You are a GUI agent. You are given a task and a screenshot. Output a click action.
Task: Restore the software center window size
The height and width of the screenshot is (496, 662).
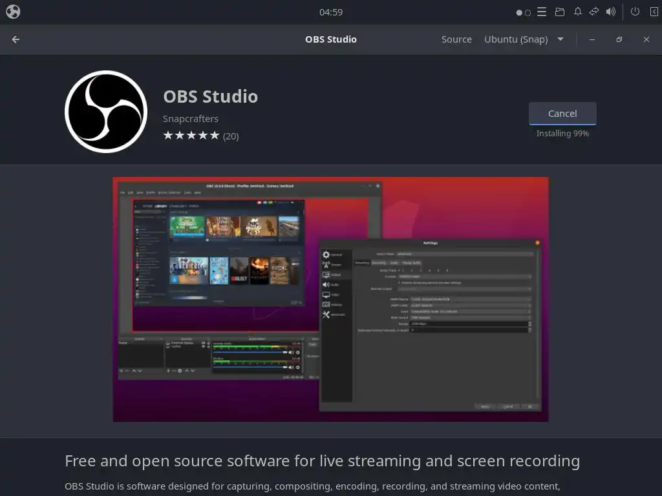[619, 39]
